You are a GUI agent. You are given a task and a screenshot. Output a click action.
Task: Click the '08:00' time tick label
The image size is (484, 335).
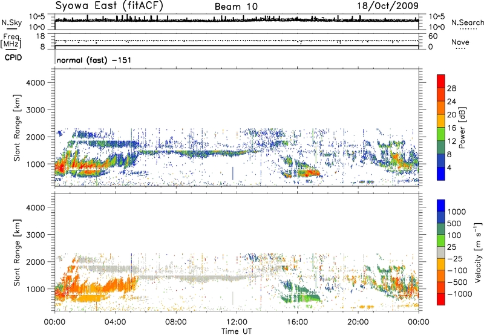pos(176,322)
